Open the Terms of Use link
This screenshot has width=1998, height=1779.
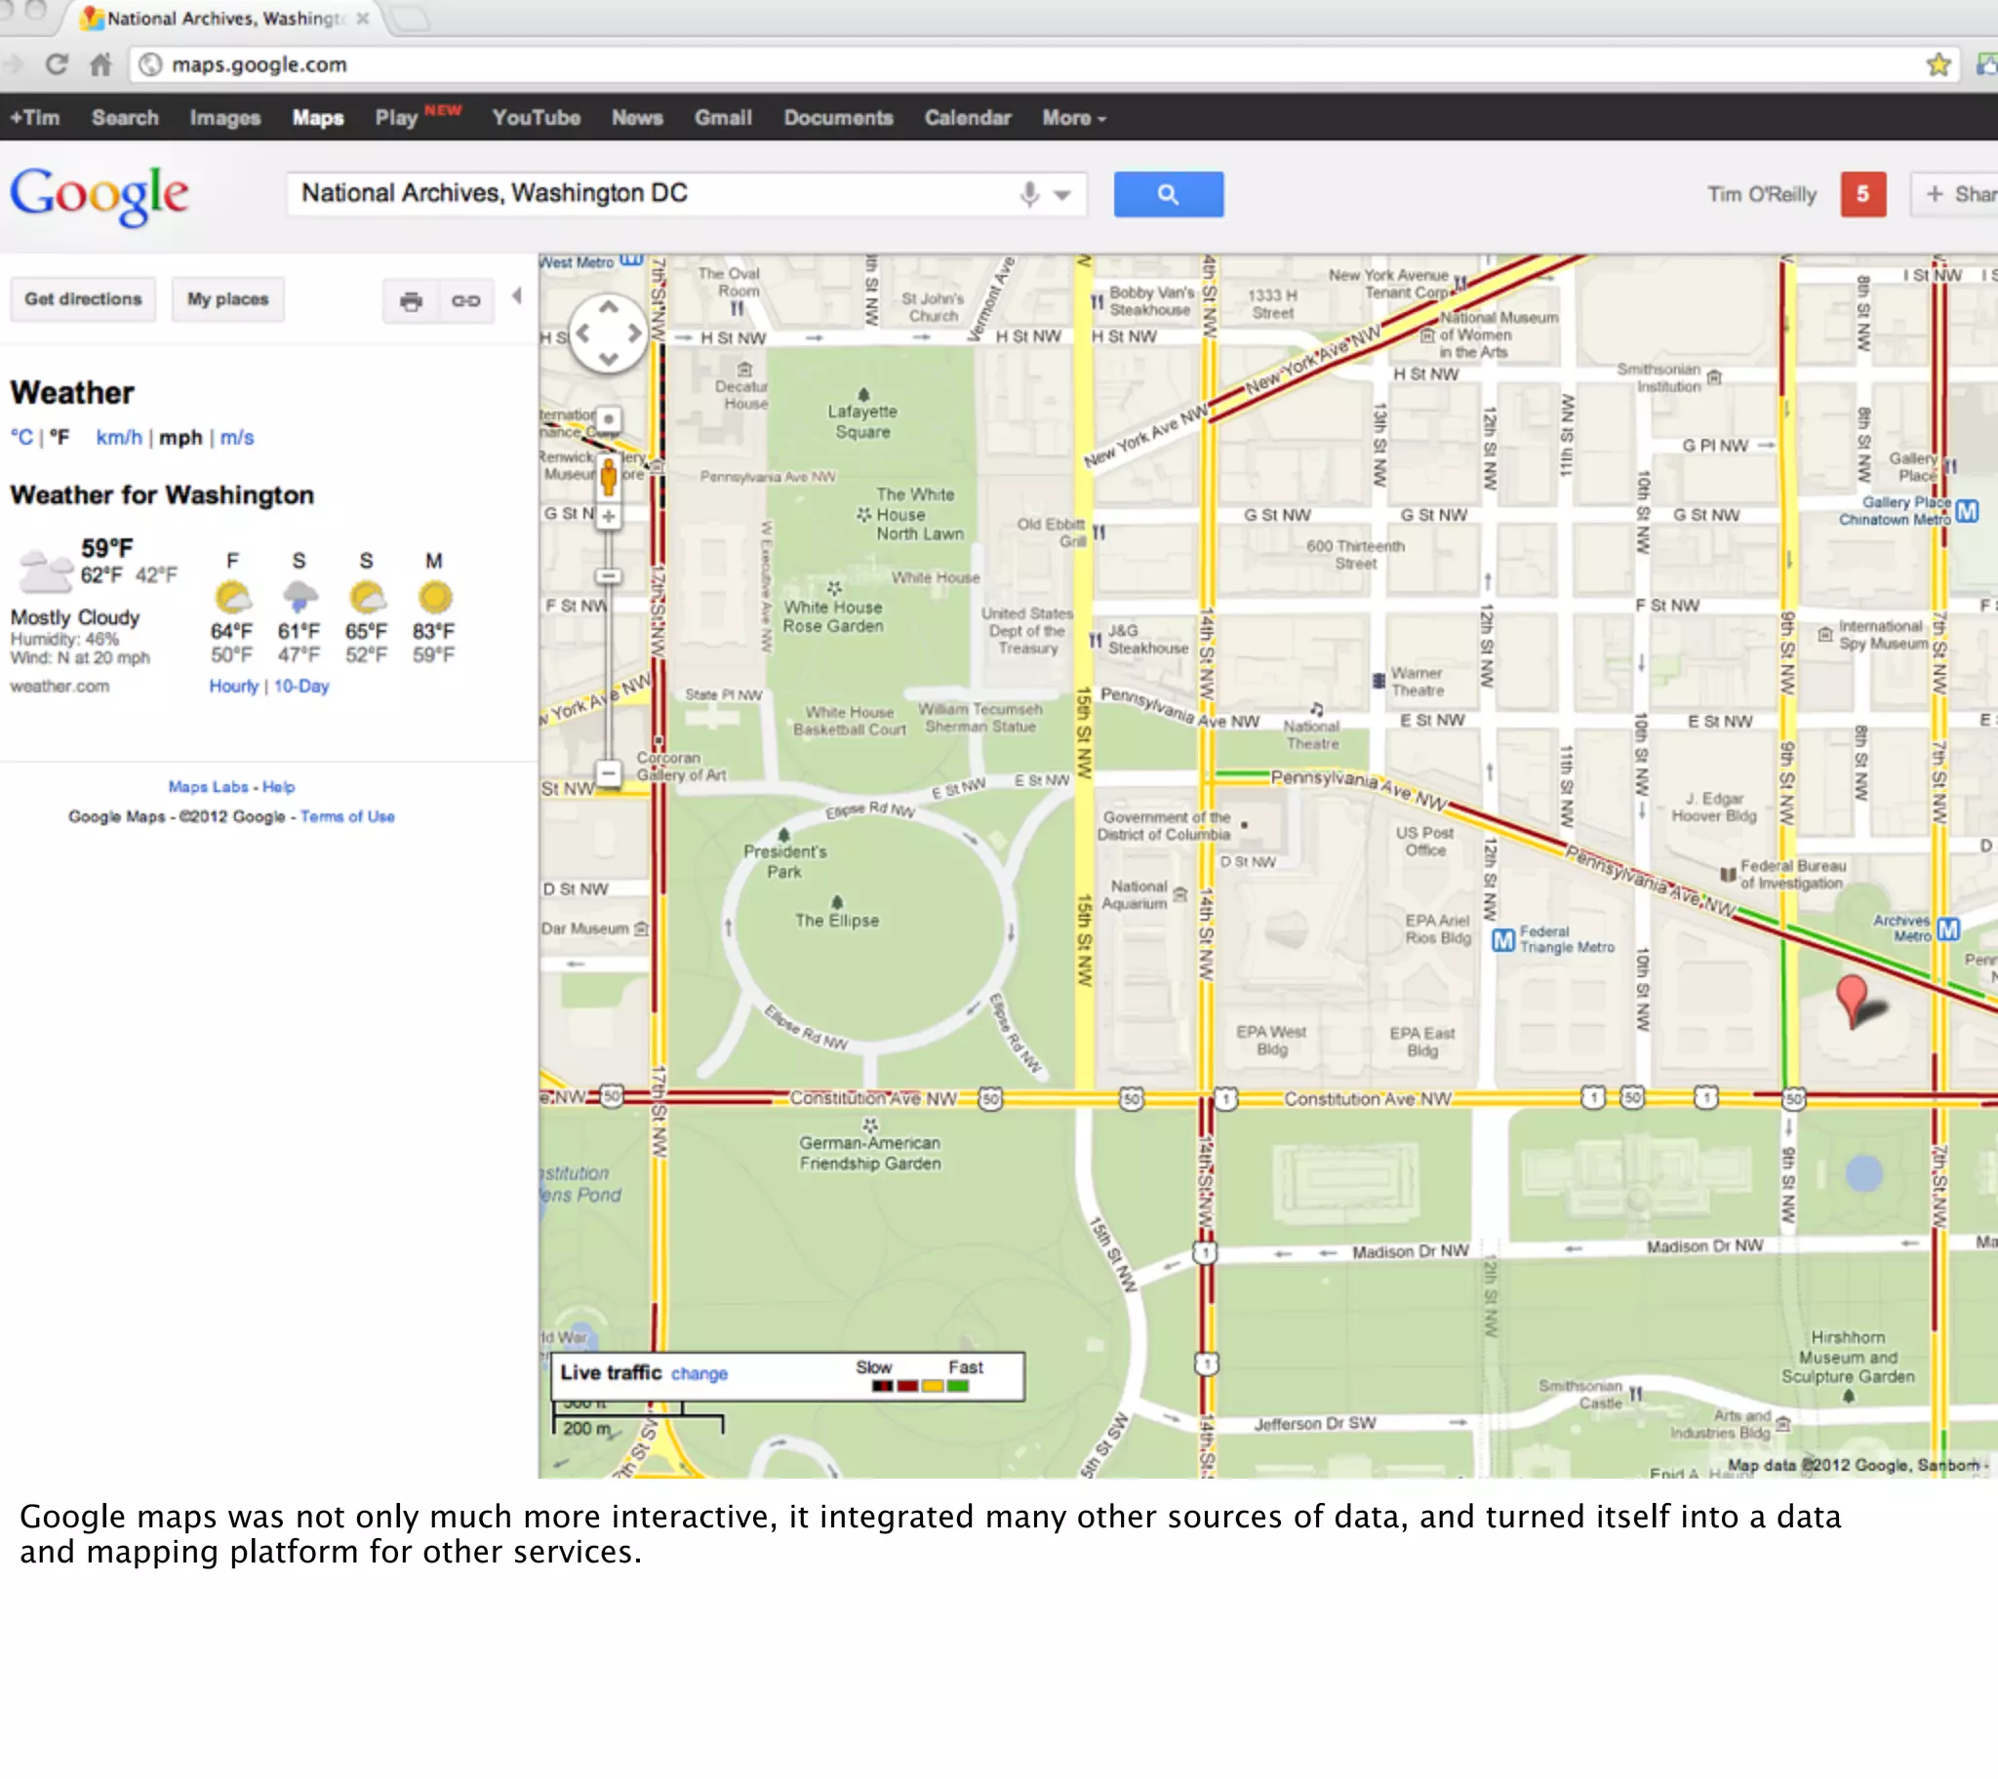tap(347, 817)
